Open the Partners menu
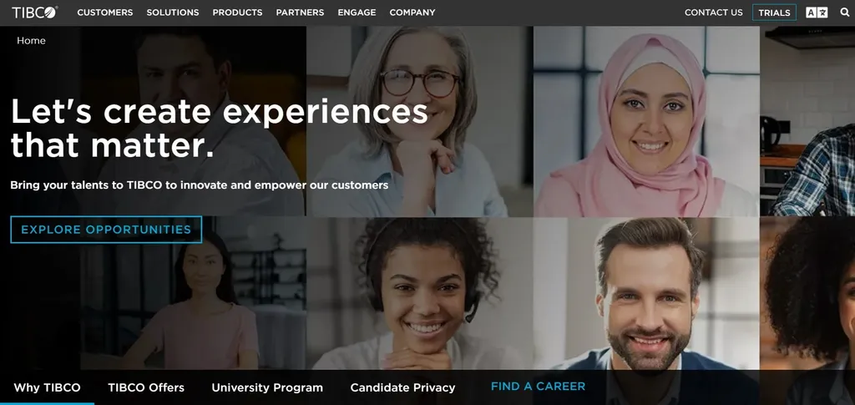The width and height of the screenshot is (855, 405). (300, 12)
